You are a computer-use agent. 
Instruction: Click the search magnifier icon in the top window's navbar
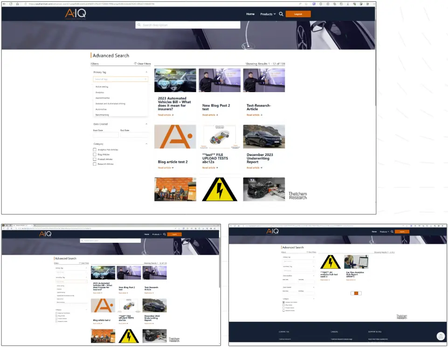281,14
